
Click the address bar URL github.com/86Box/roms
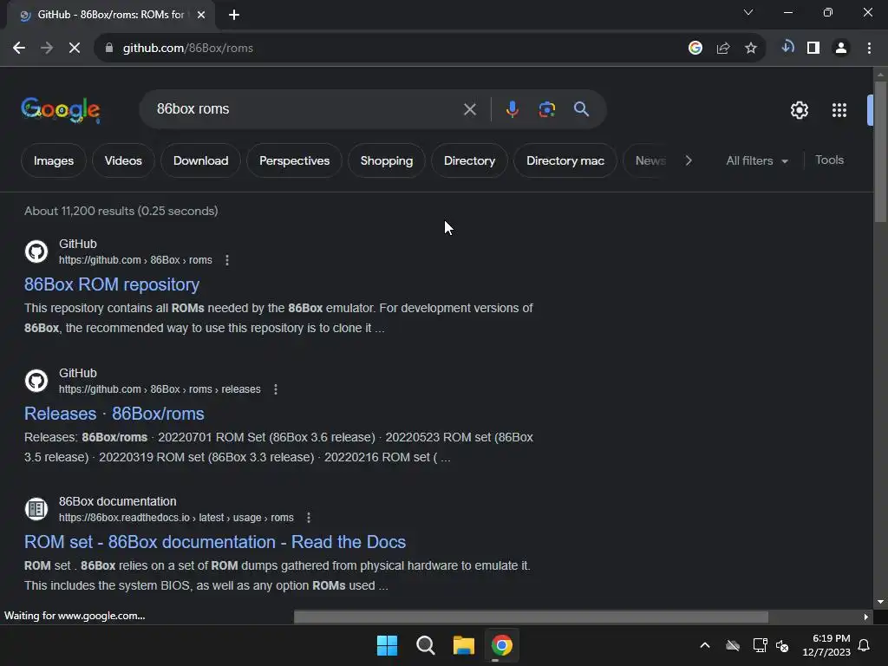[x=188, y=49]
